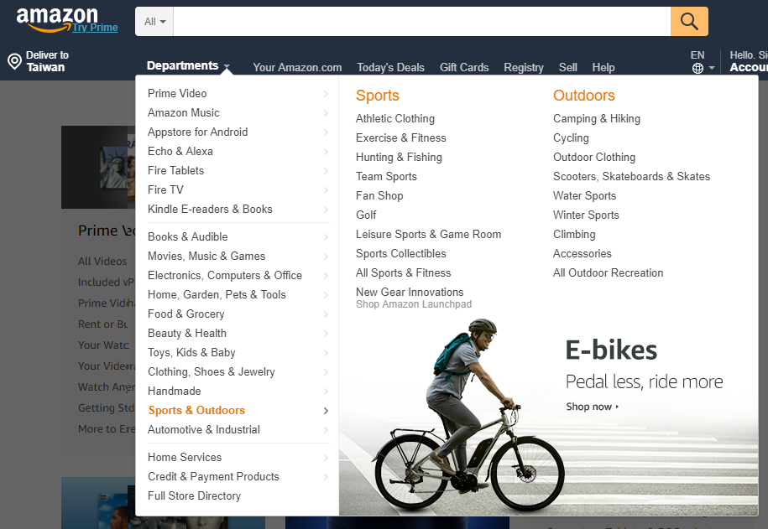Open Team Sports link
The image size is (768, 529).
coord(386,177)
